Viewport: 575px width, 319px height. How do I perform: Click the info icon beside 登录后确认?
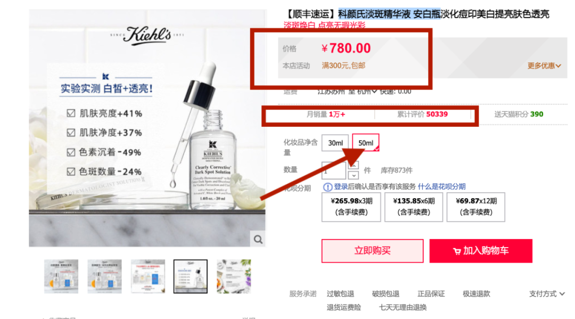tap(327, 187)
